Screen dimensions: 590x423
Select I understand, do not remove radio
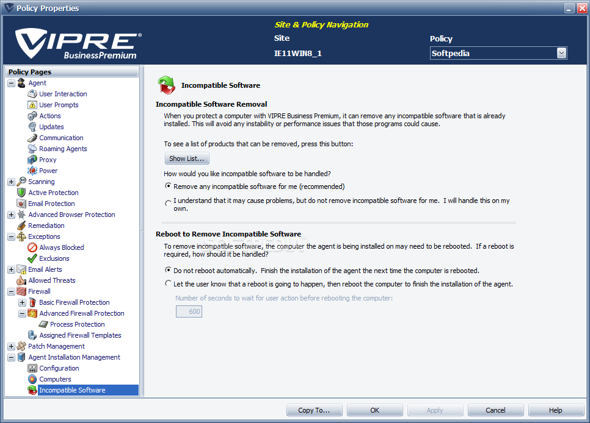[168, 203]
